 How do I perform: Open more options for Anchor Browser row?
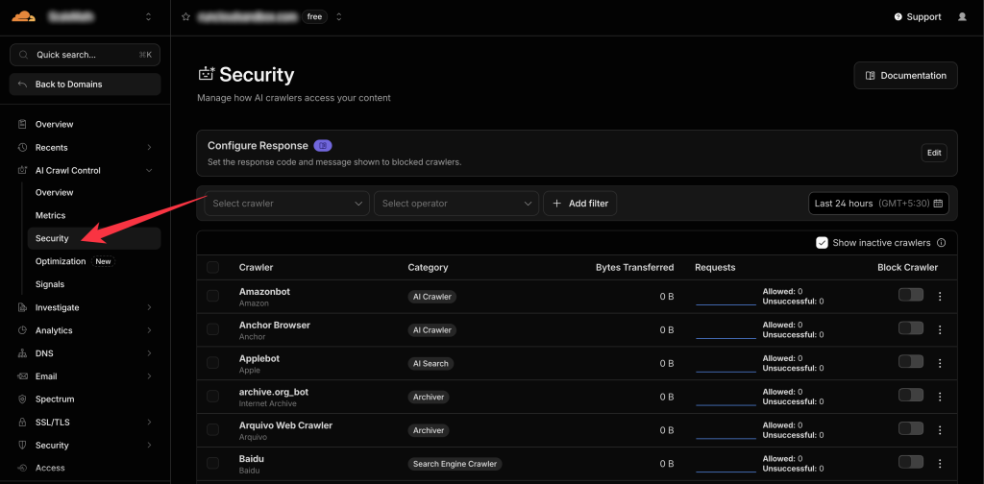940,329
